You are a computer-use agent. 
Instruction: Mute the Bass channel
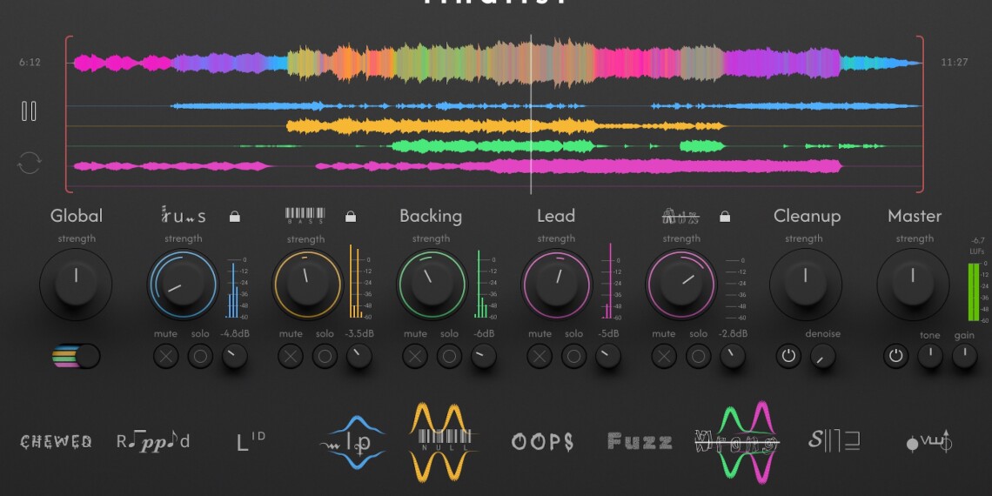(291, 356)
